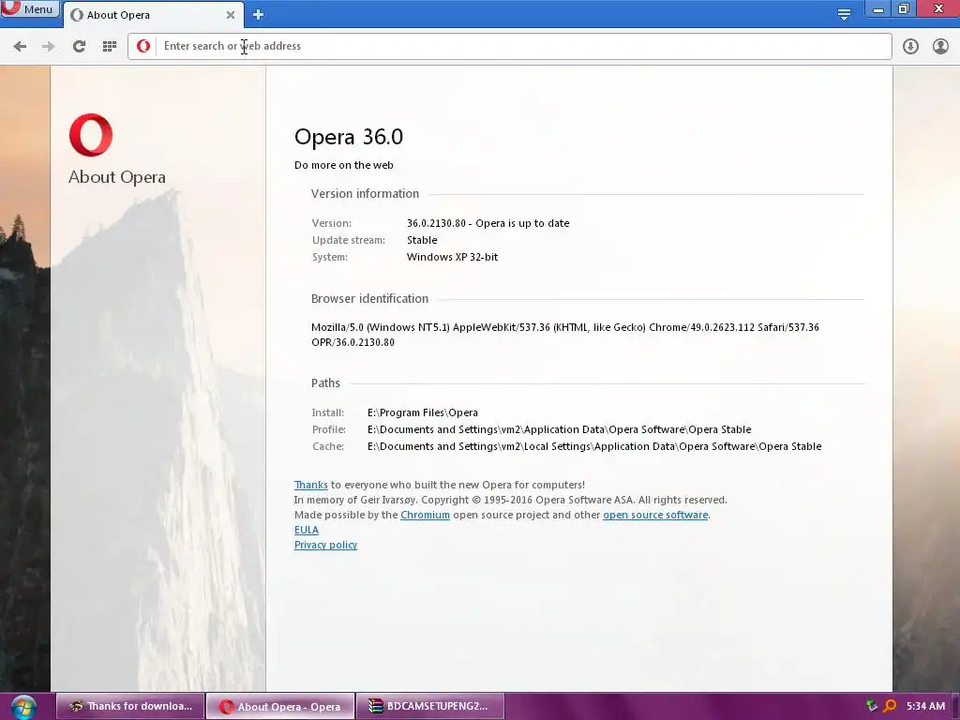Open Speed Dial grid icon
Screen dimensions: 960x720
[110, 46]
